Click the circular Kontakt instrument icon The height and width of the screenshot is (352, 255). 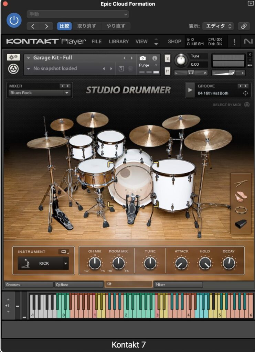(13, 69)
